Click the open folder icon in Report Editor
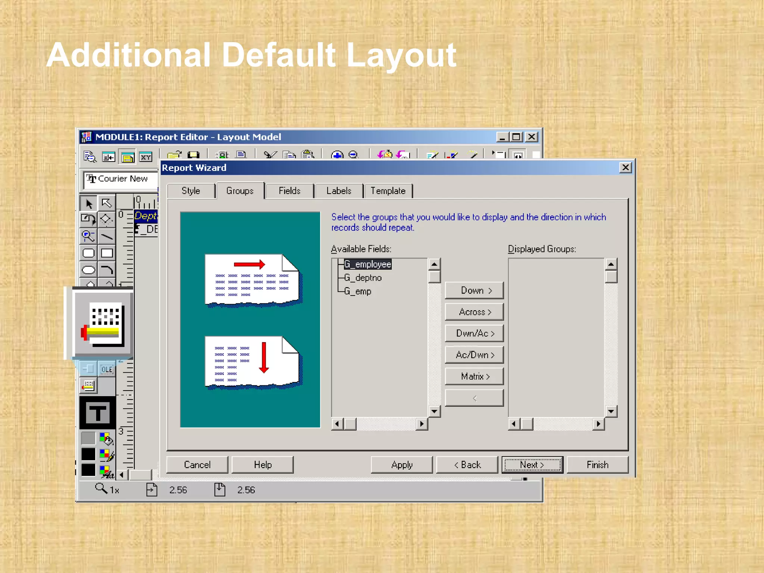This screenshot has width=764, height=573. 174,154
